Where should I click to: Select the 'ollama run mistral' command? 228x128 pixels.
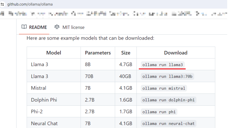click(164, 88)
